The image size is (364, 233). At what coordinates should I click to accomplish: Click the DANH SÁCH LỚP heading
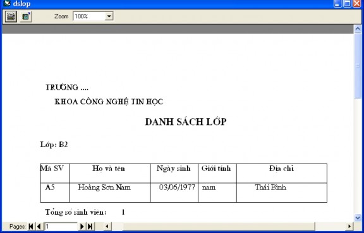click(186, 122)
